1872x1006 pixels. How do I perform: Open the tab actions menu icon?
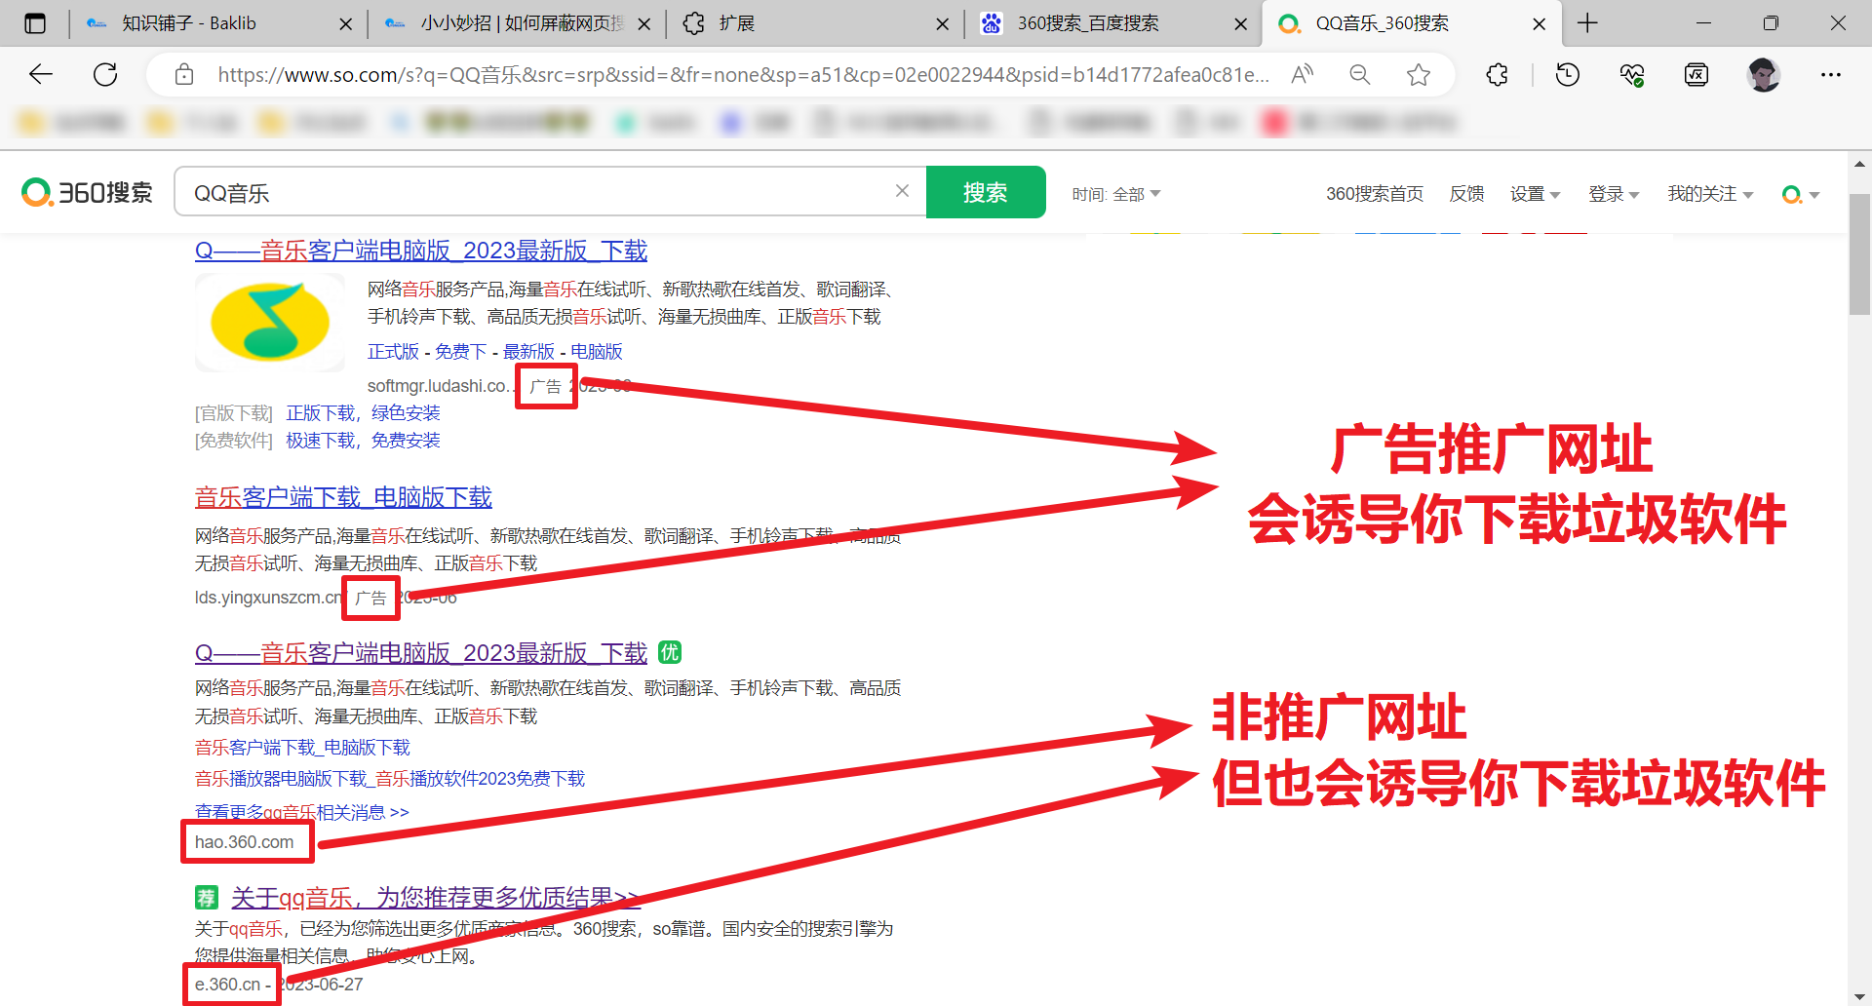point(35,23)
